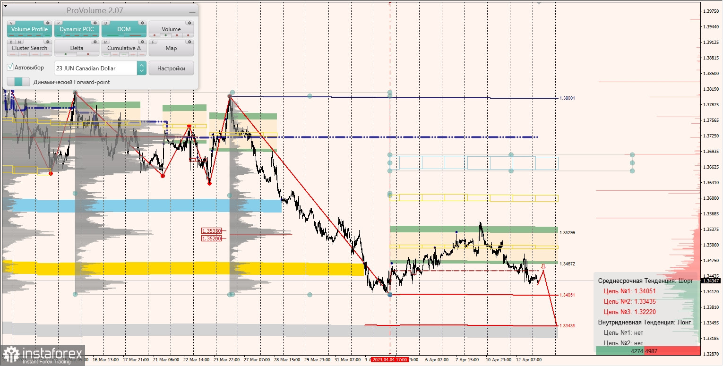This screenshot has width=723, height=366.
Task: Open the contract dropdown stepper arrows
Action: coord(142,68)
